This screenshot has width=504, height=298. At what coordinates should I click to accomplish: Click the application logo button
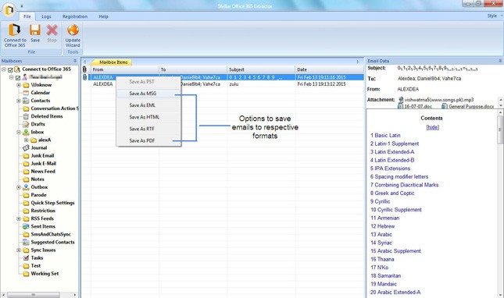pyautogui.click(x=9, y=10)
